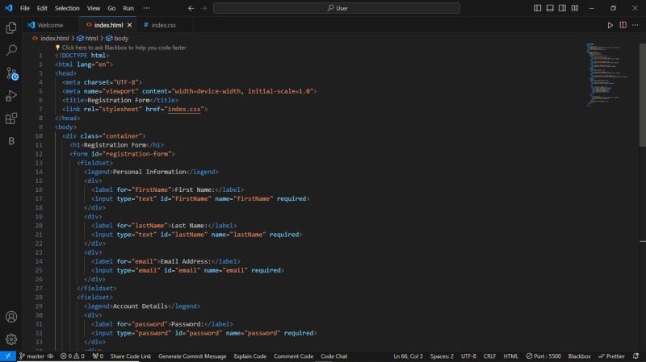
Task: Click the ports forwarded indicator
Action: pos(98,356)
